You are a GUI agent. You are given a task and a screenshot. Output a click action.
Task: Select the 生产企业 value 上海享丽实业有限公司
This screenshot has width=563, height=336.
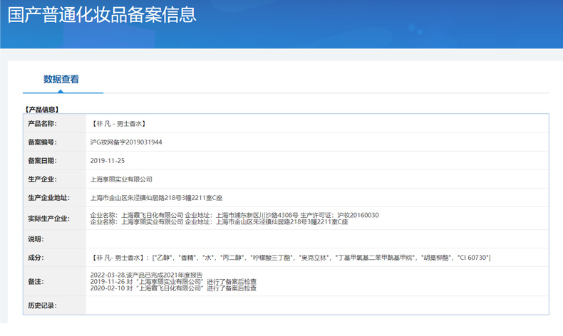click(x=121, y=179)
